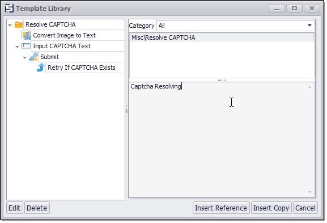Collapse the Resolve CAPTCHA tree node

pyautogui.click(x=10, y=26)
